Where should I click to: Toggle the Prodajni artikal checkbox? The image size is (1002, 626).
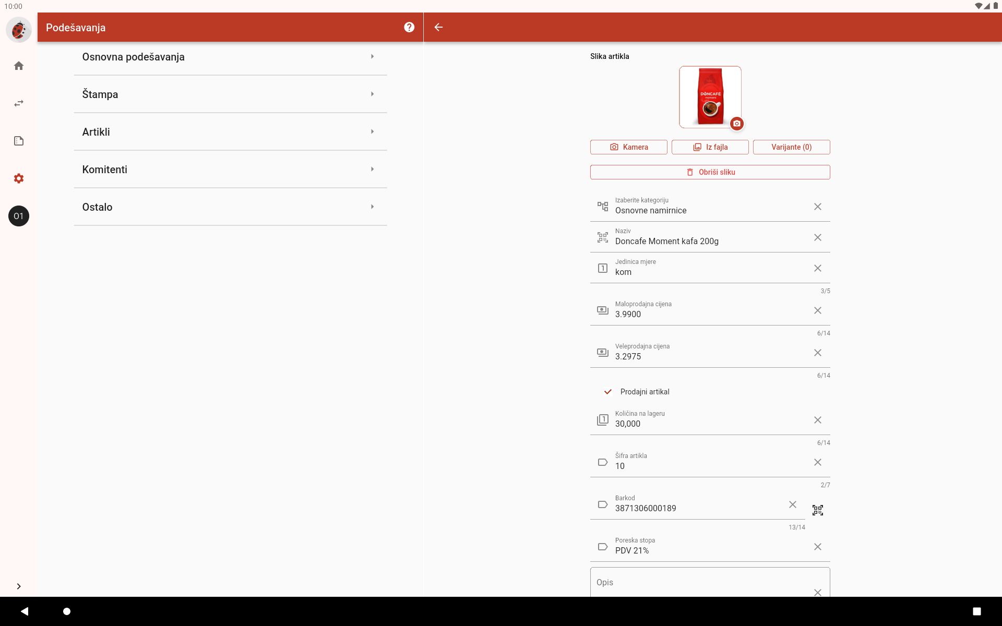click(607, 392)
